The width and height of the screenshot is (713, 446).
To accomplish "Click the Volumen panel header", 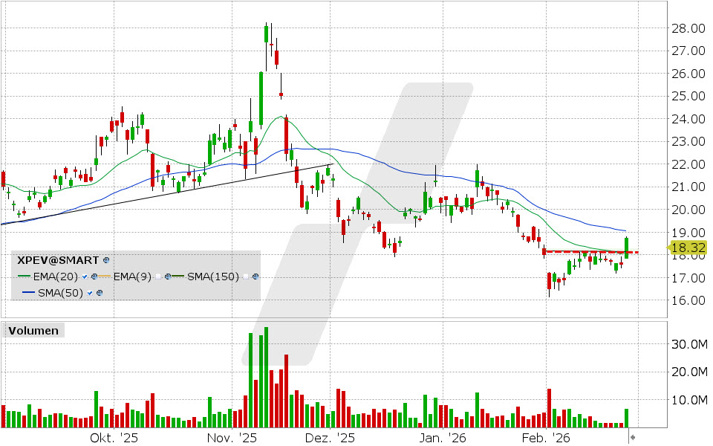I will [x=33, y=331].
